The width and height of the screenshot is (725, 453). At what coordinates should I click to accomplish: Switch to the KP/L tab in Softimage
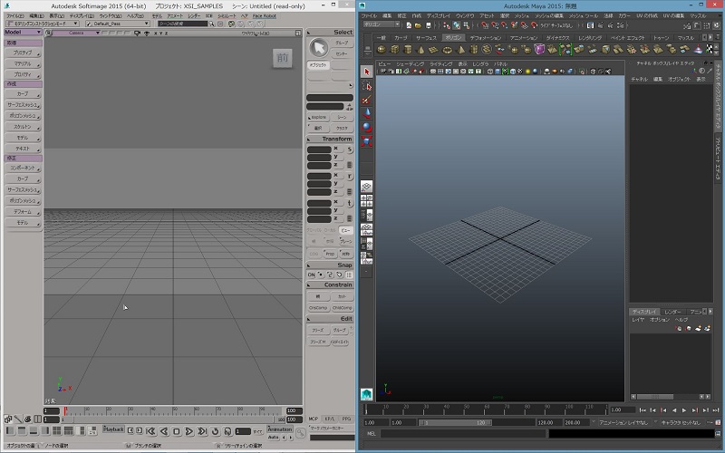coord(330,419)
